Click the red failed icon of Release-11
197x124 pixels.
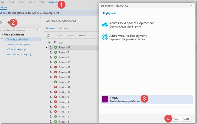coord(55,87)
